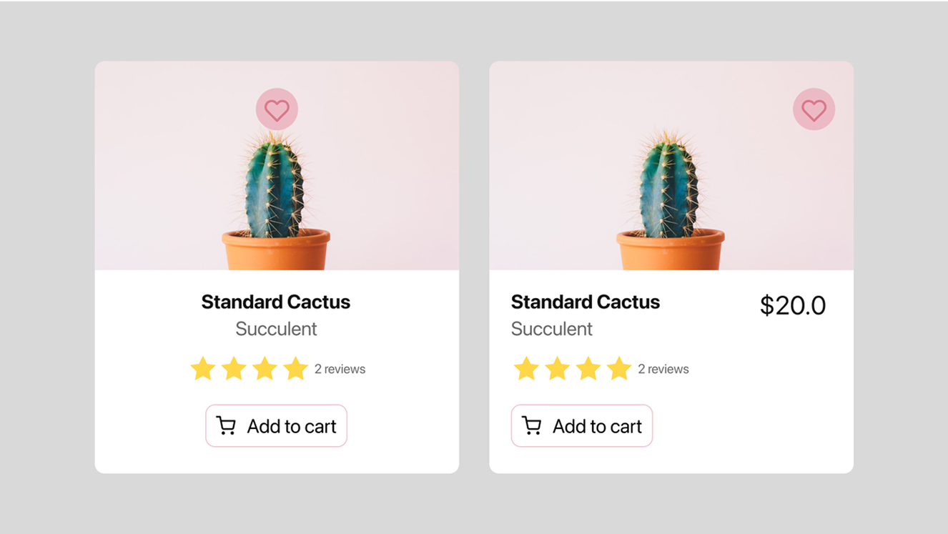The image size is (948, 534).
Task: Click the $20.0 price label
Action: (x=792, y=305)
